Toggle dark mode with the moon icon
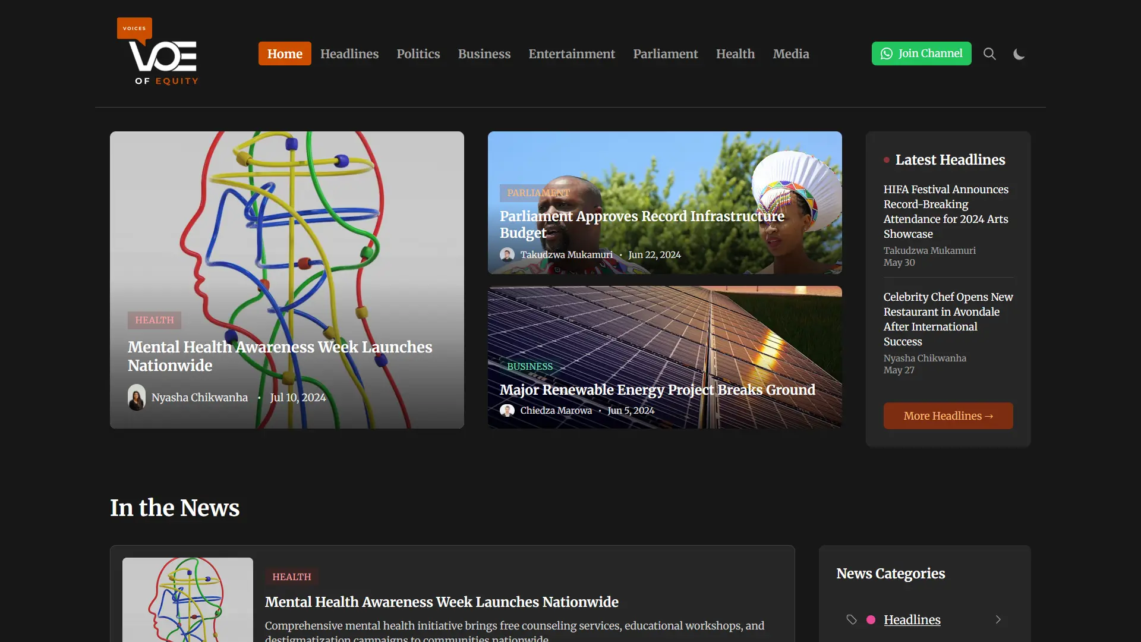This screenshot has height=642, width=1141. (x=1019, y=53)
